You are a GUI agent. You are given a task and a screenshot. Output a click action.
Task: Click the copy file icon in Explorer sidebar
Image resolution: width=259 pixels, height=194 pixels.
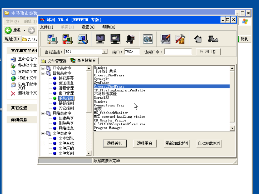click(x=13, y=72)
